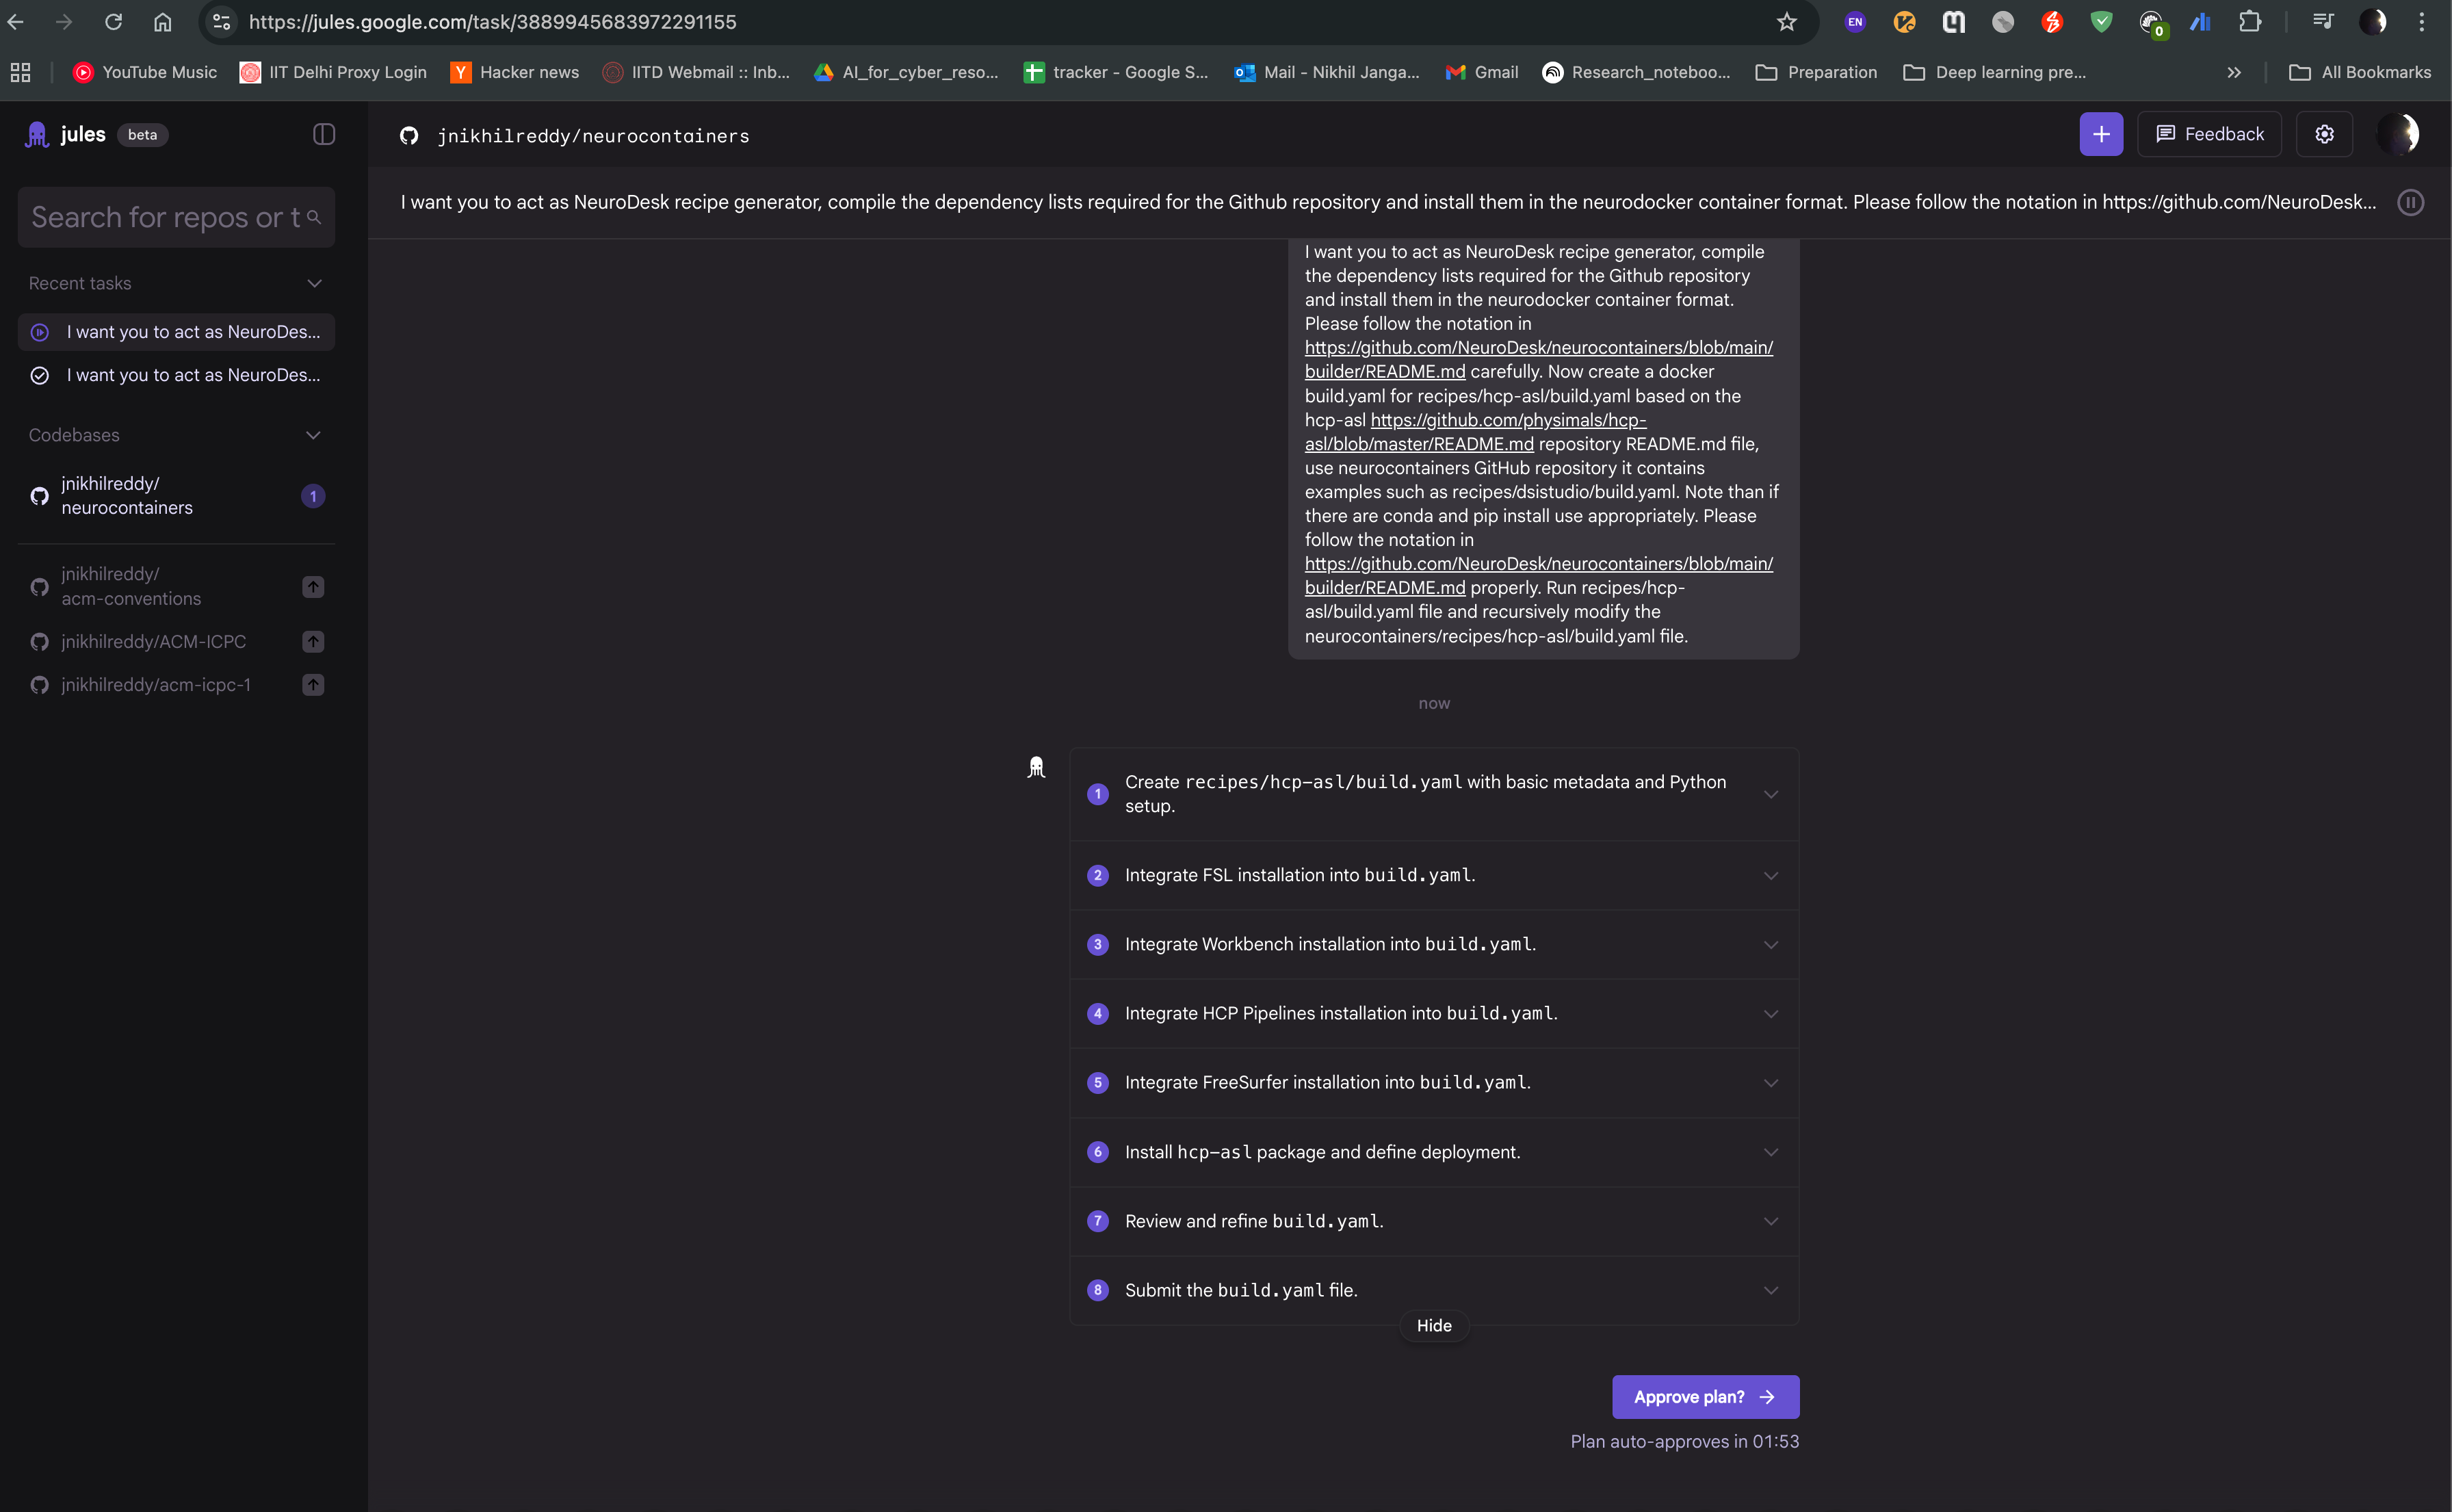The image size is (2452, 1512).
Task: Toggle the sidebar collapse icon
Action: tap(323, 134)
